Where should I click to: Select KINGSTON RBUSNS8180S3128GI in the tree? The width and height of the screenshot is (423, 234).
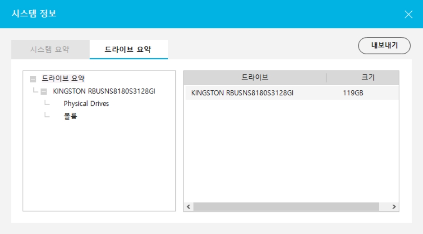point(104,91)
